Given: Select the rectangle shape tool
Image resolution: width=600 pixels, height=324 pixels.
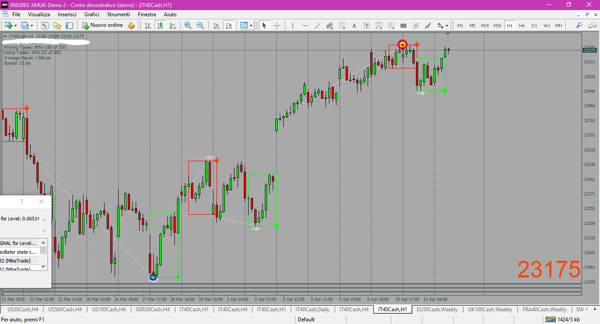Looking at the screenshot, I should (x=404, y=25).
